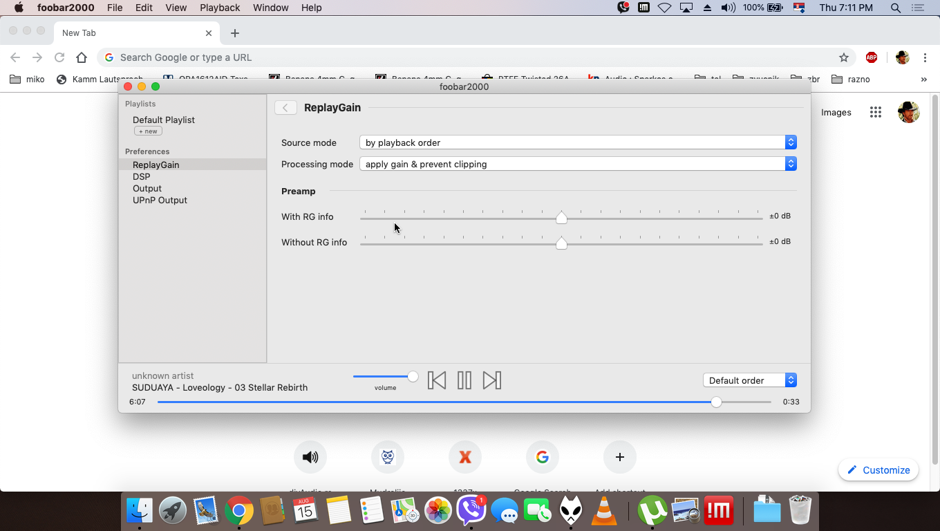Open Source mode dropdown
The width and height of the screenshot is (940, 531).
pos(578,142)
